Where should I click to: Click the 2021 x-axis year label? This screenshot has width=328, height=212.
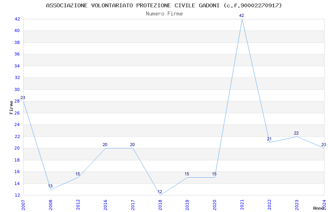[242, 205]
